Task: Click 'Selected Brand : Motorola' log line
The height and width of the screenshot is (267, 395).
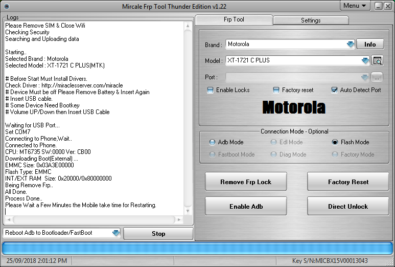Action: (36, 59)
